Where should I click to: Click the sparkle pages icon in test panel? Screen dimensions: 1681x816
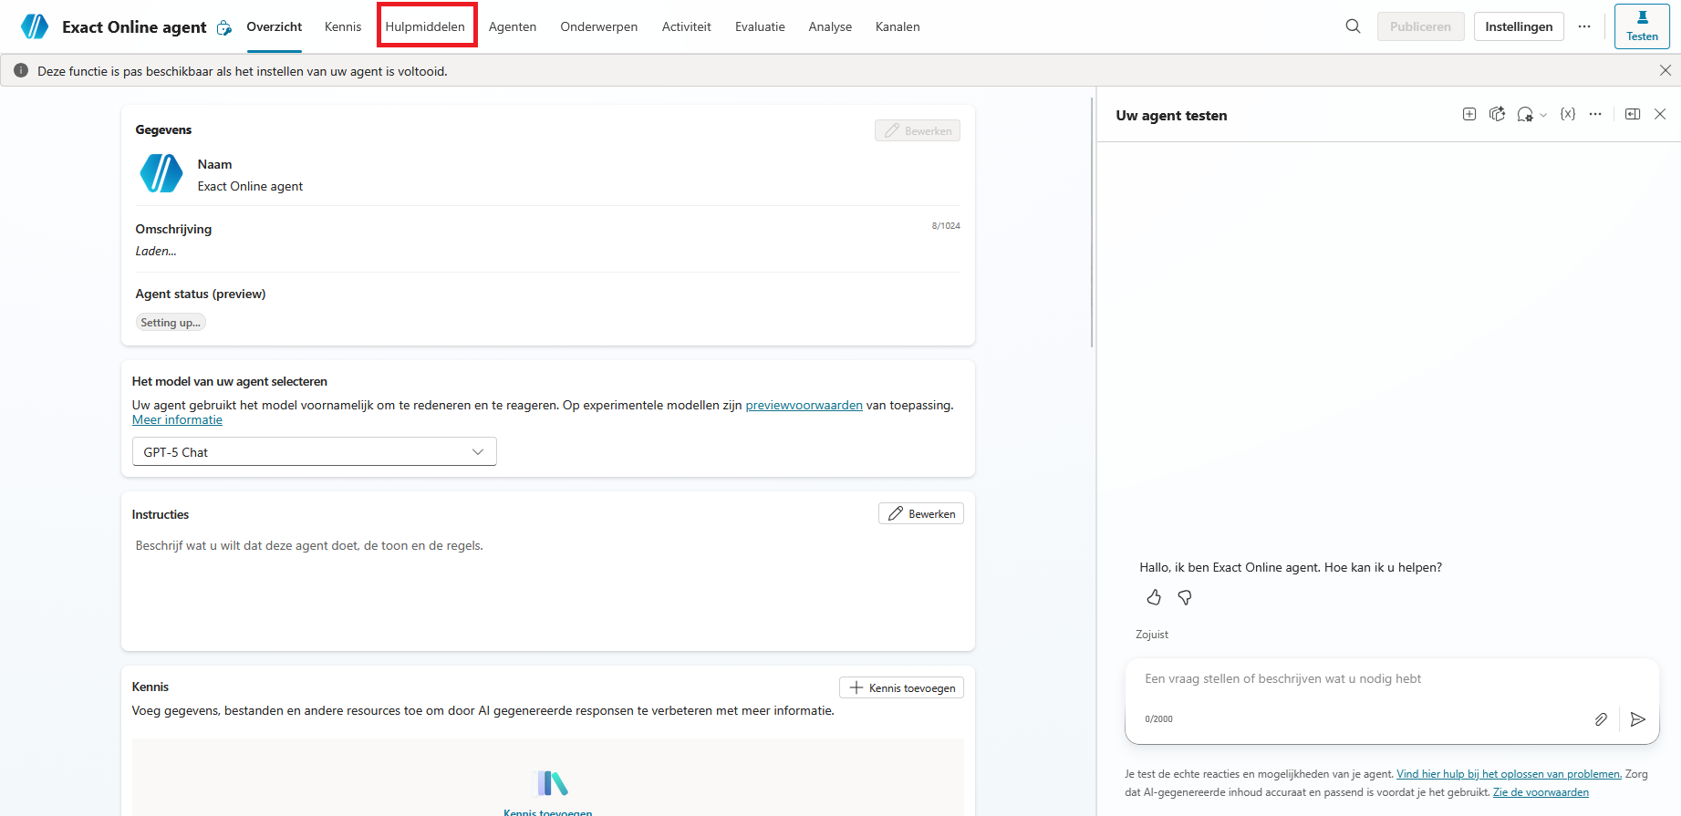pos(1497,114)
